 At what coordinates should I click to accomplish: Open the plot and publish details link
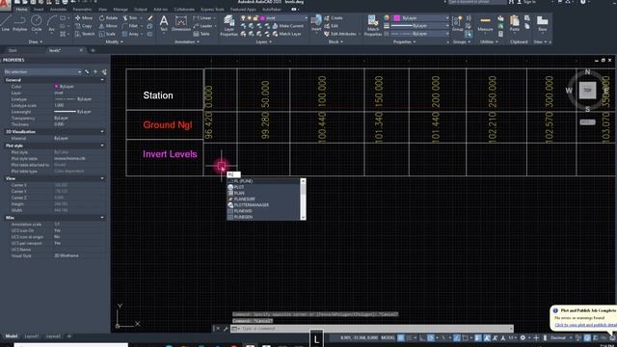pyautogui.click(x=586, y=325)
